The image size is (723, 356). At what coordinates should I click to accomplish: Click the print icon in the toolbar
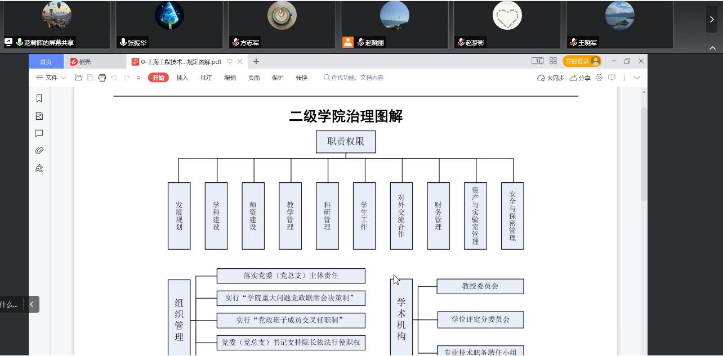click(102, 78)
